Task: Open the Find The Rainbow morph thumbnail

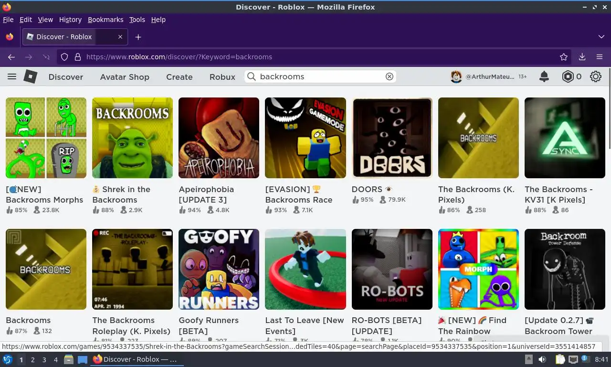Action: click(478, 269)
